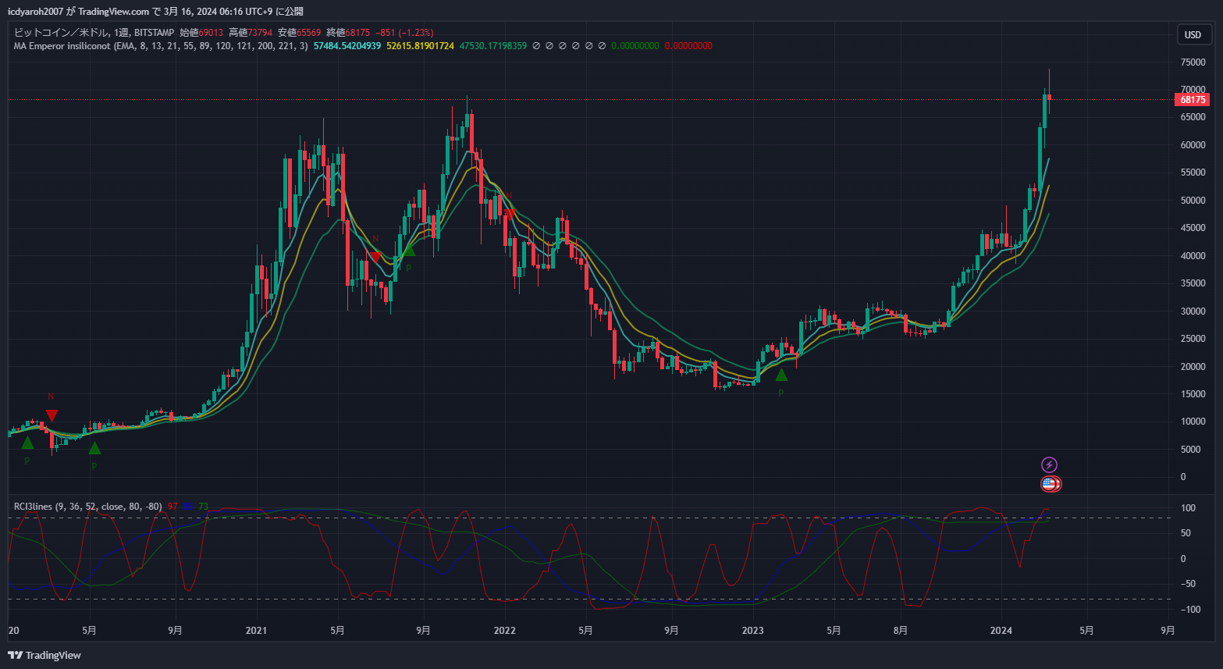Screen dimensions: 1223x669
Task: Click the 安値65569 low value
Action: click(300, 33)
